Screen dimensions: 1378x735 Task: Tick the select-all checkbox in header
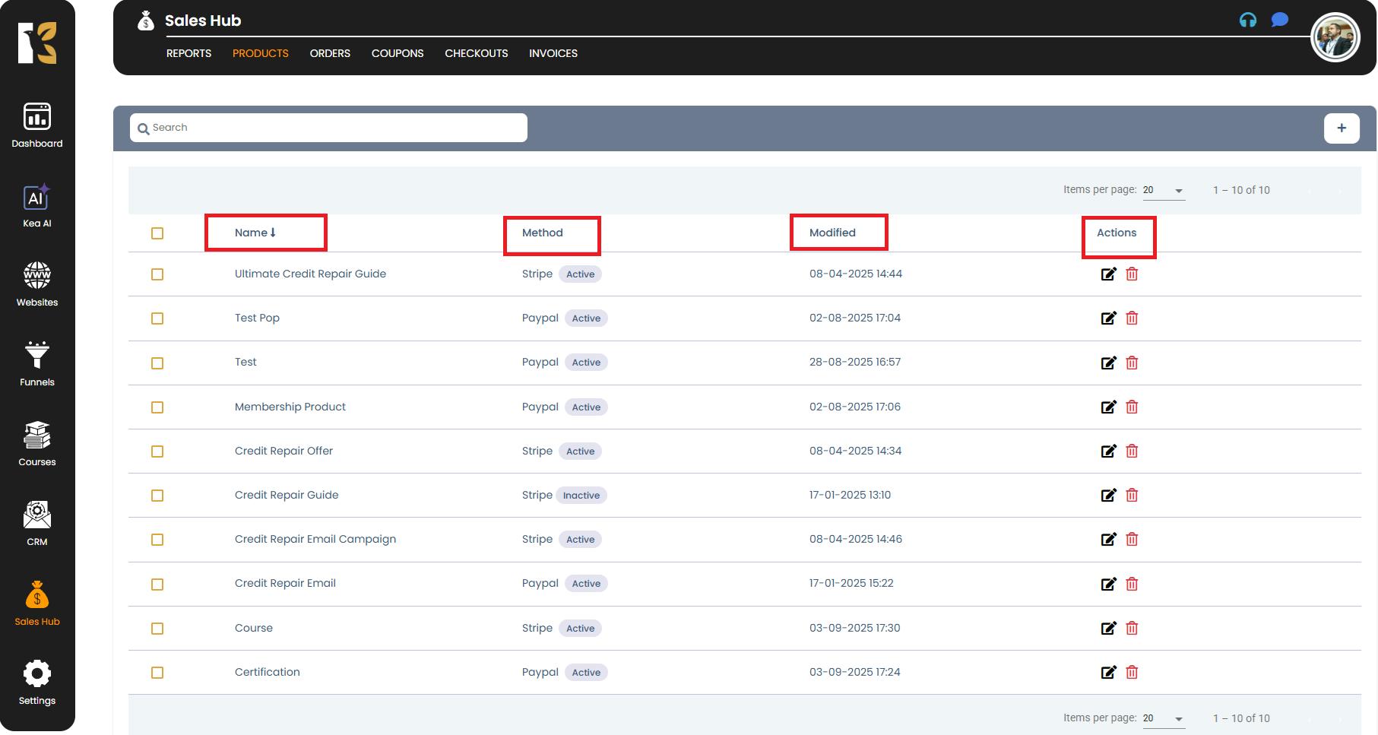coord(157,233)
